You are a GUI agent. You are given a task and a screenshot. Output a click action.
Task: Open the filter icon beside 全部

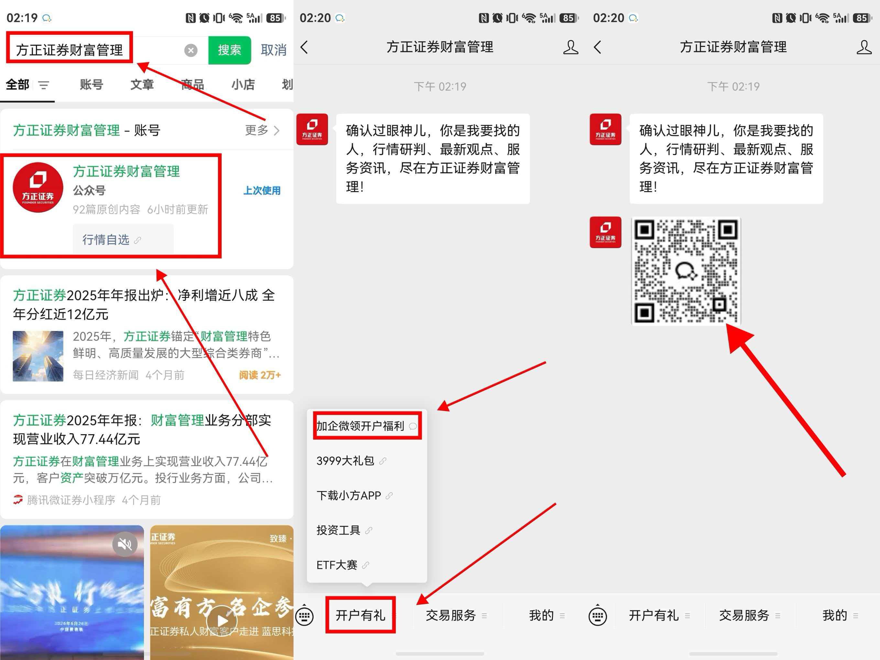[x=44, y=85]
